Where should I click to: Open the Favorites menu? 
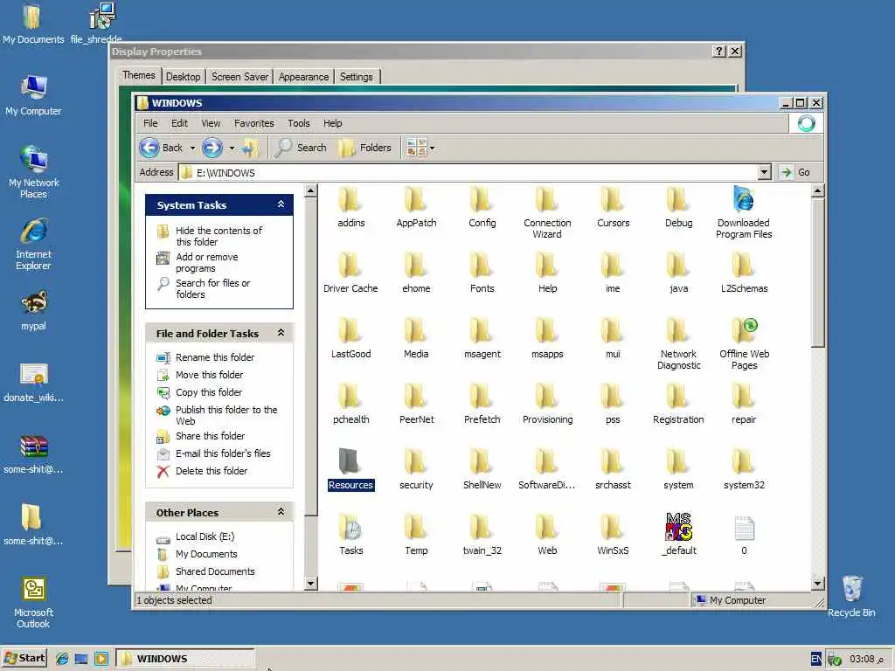pos(254,123)
